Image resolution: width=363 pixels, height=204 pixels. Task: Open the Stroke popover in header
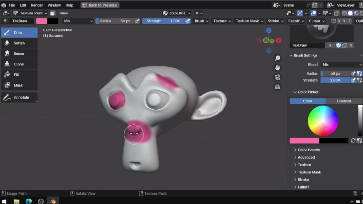275,21
